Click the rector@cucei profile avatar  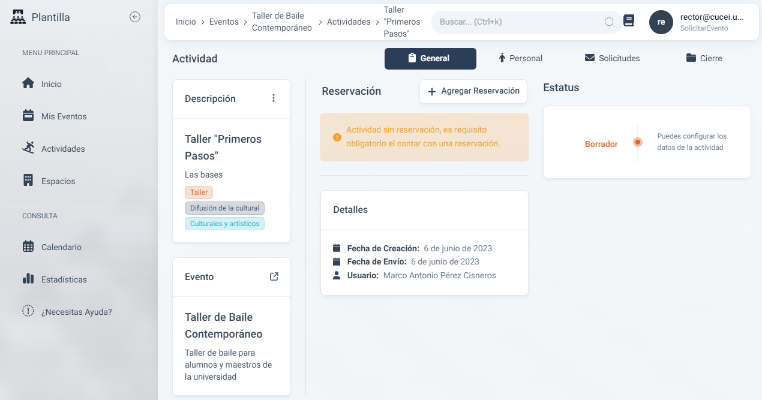pyautogui.click(x=661, y=22)
